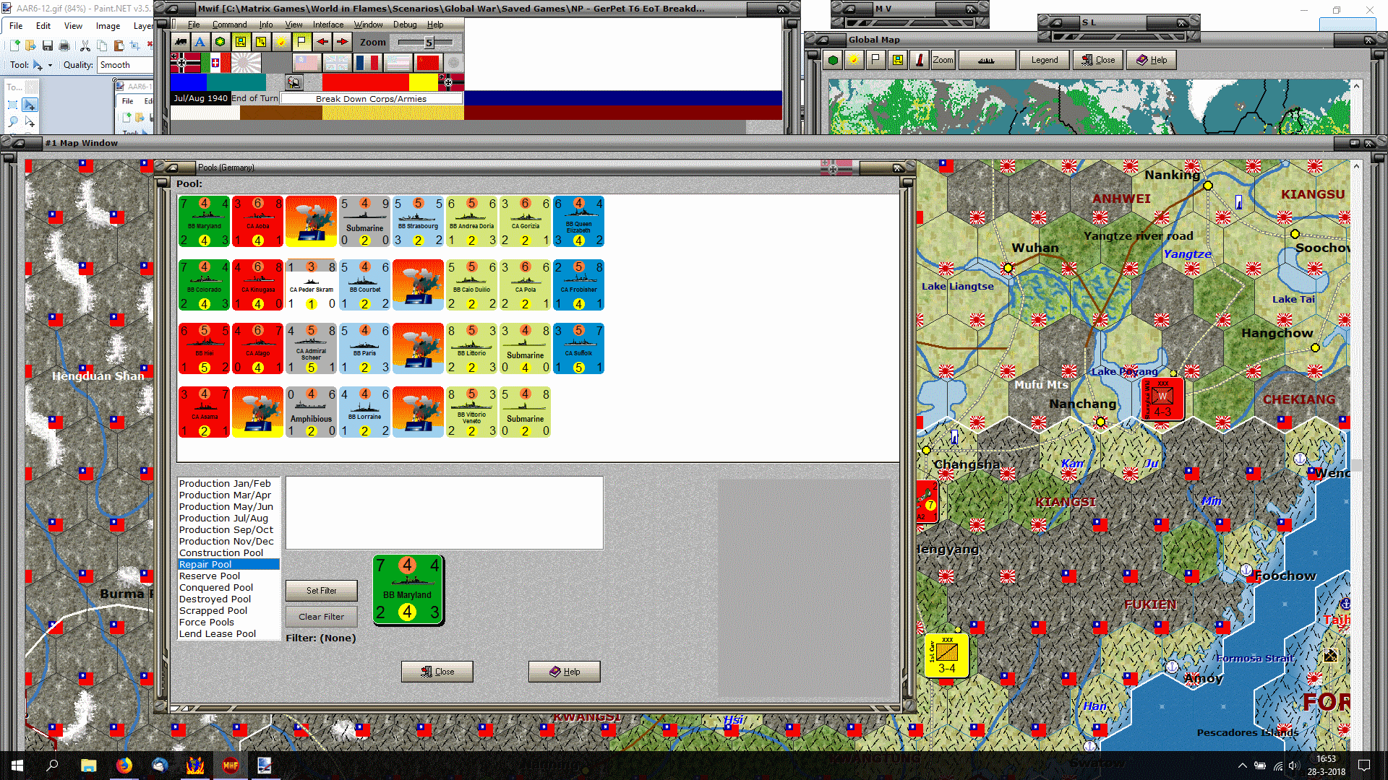The image size is (1388, 780).
Task: Click the blue letter A toolbar icon
Action: click(x=200, y=42)
